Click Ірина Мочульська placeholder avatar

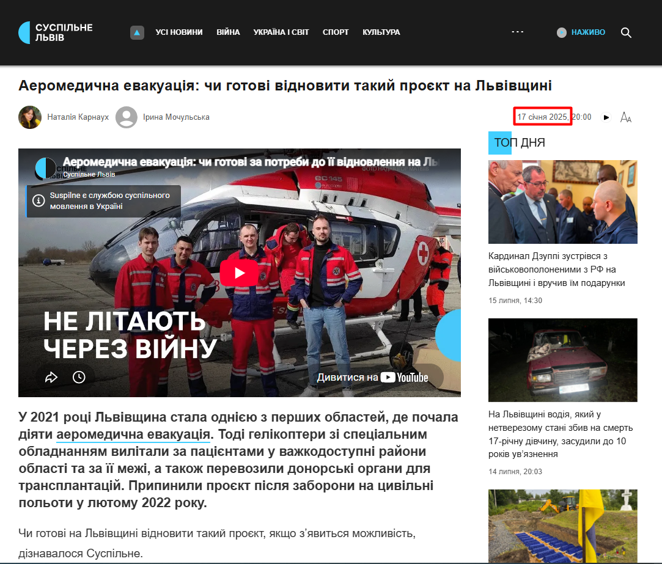point(127,117)
